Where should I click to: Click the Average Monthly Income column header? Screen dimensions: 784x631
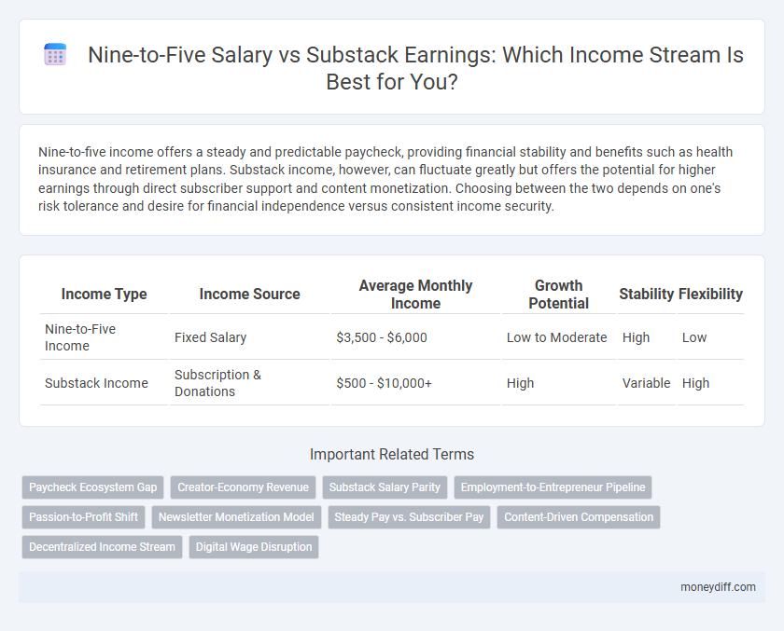coord(415,294)
